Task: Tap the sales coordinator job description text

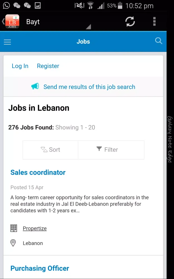Action: (80, 204)
